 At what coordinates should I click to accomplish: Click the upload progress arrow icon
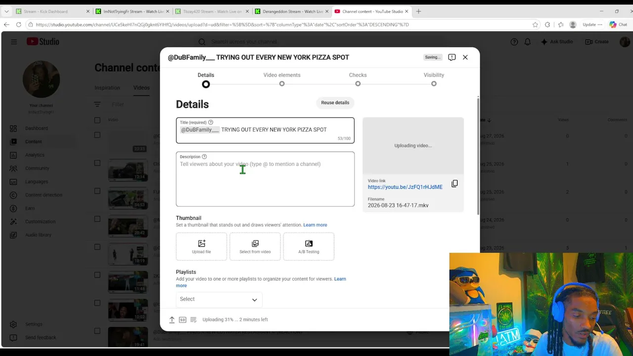pos(172,320)
